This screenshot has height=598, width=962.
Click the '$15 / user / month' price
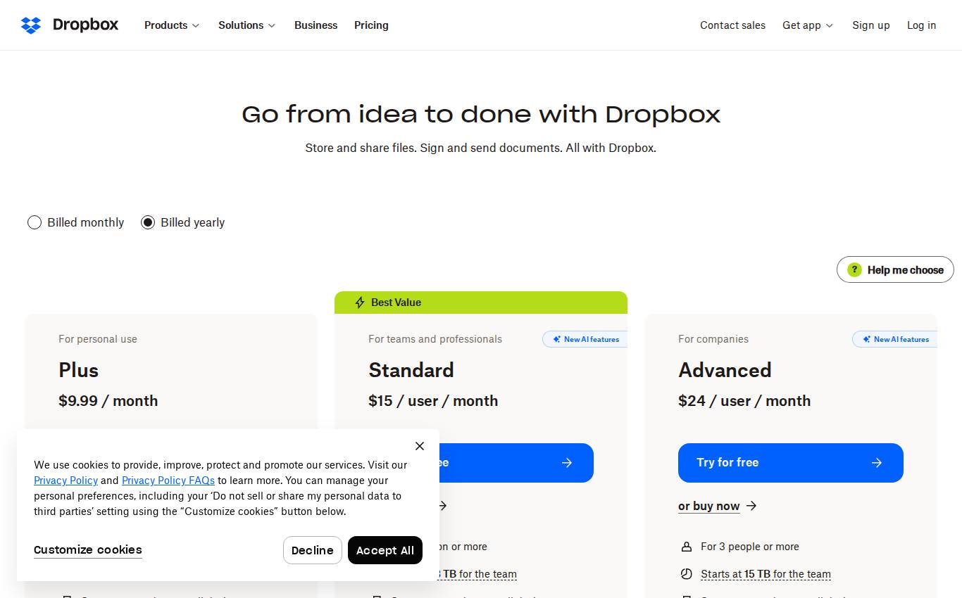click(x=433, y=401)
